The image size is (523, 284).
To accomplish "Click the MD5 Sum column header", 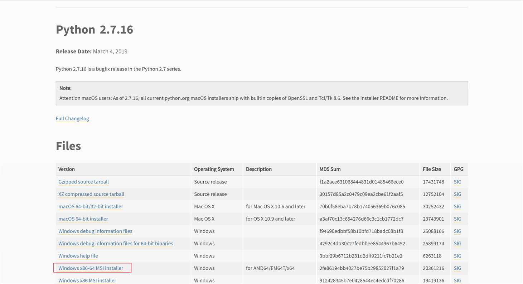I will tap(330, 169).
